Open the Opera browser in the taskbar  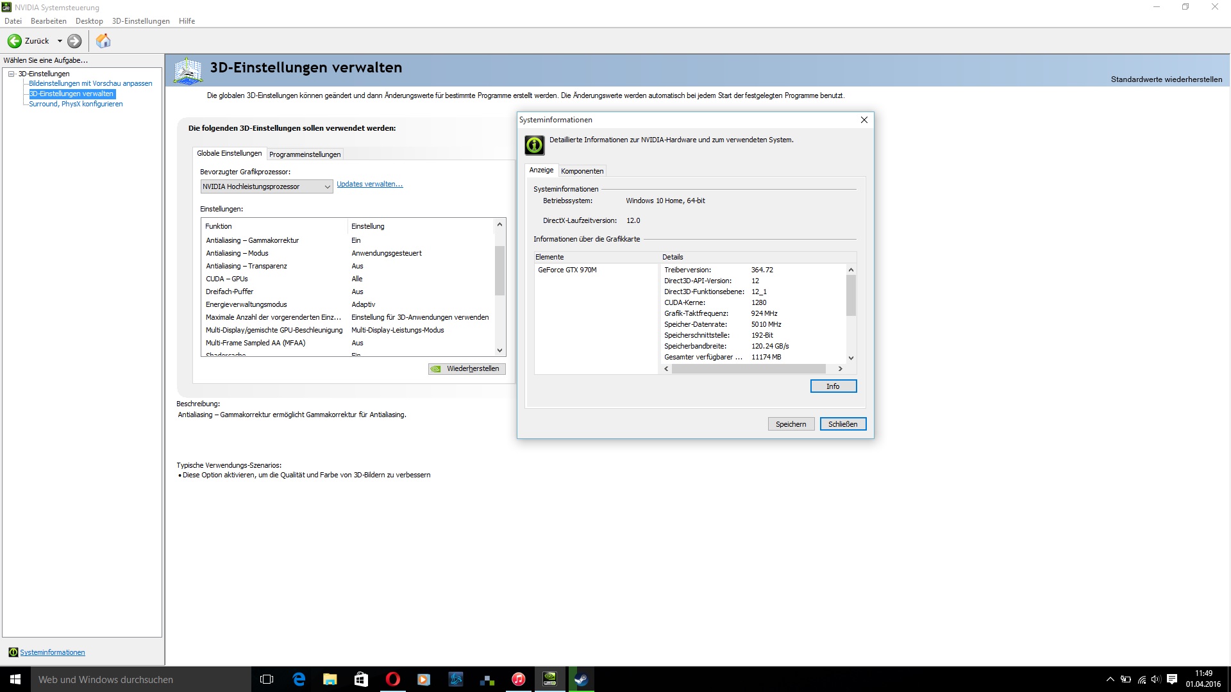tap(392, 679)
